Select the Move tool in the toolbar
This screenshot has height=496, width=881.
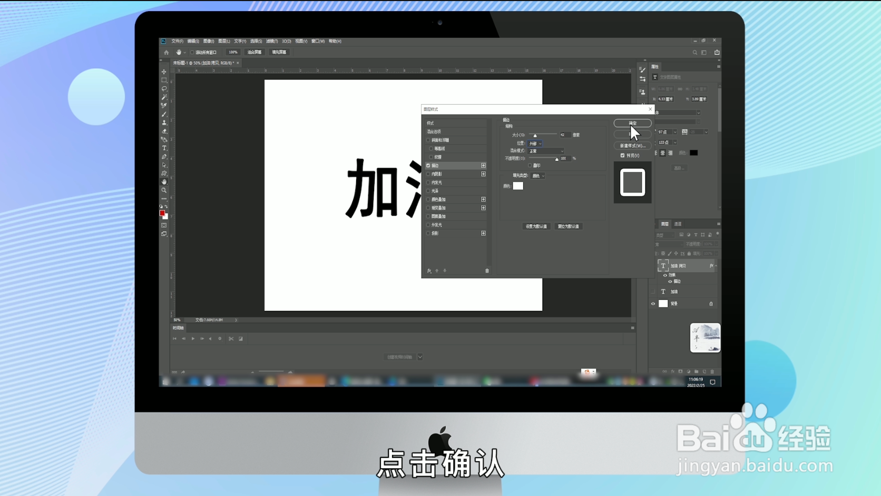[164, 72]
